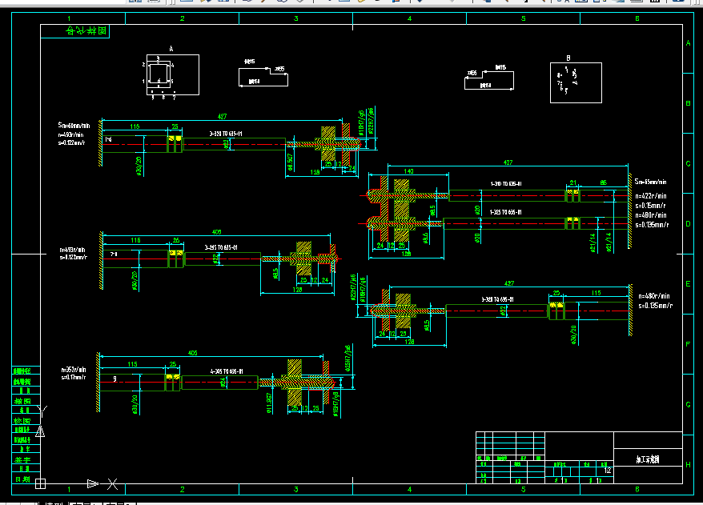Click zone letter D on the right border
This screenshot has width=703, height=505.
[x=689, y=223]
